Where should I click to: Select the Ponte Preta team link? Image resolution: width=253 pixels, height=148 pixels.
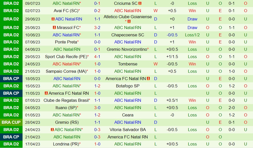click(x=66, y=42)
